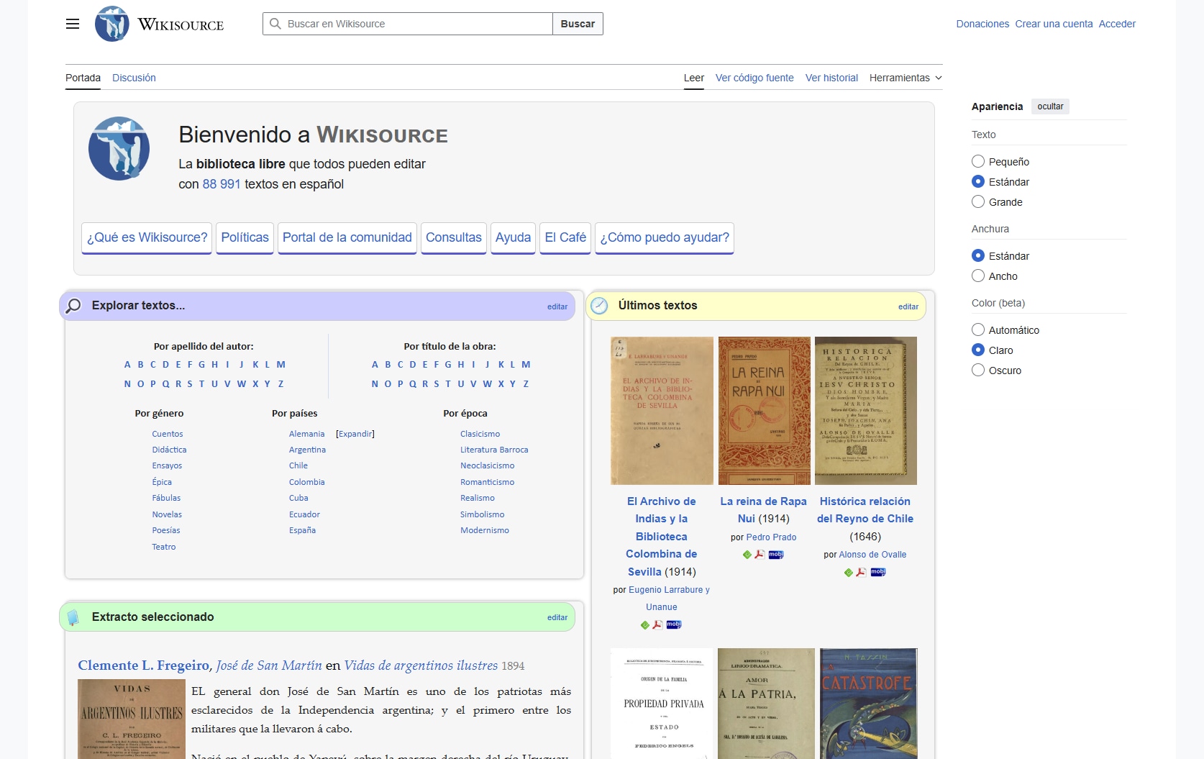Focus the Buscar en Wikisource search field
Viewport: 1204px width, 759px height.
(x=408, y=24)
